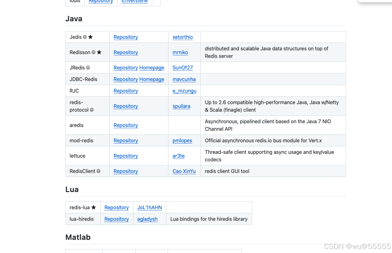This screenshot has width=392, height=253.
Task: Open the RedisClient Repository link
Action: click(x=126, y=171)
